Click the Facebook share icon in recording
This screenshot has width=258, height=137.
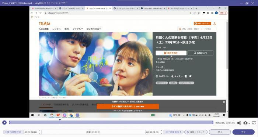186,76
